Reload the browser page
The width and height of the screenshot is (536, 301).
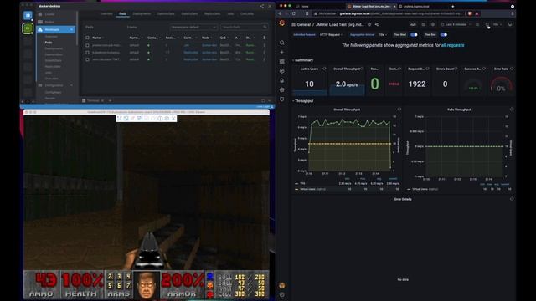(294, 13)
